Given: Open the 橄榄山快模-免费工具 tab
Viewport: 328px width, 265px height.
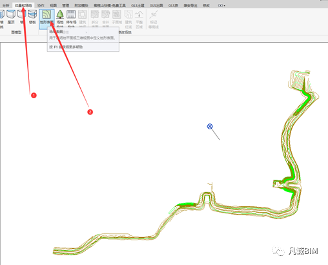Looking at the screenshot, I should coord(110,5).
